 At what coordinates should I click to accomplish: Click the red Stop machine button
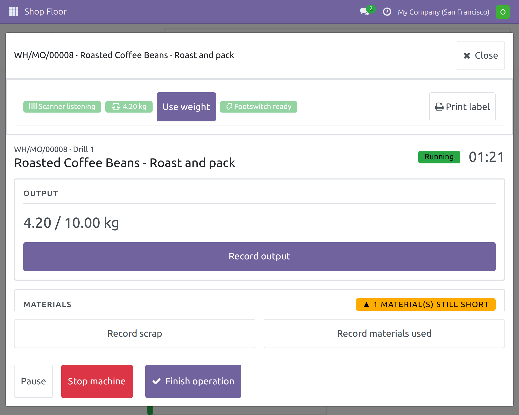(97, 381)
